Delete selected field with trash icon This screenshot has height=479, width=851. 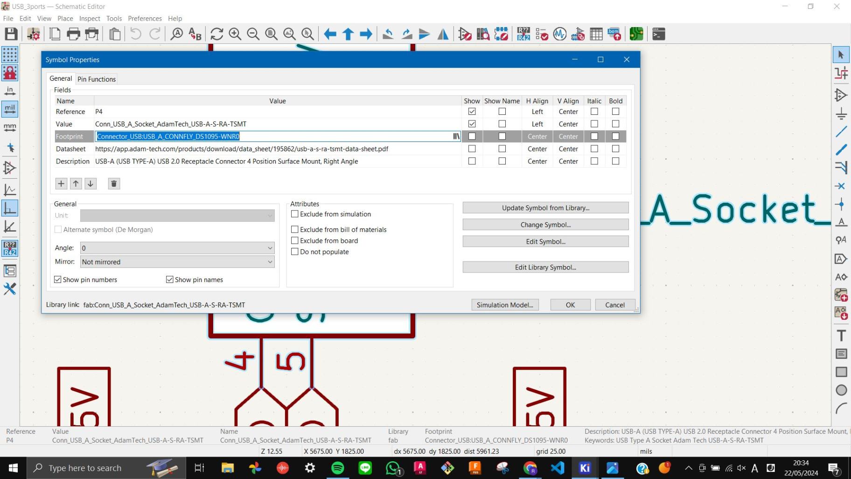click(114, 183)
